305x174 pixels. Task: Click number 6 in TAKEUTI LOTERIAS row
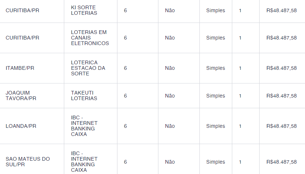coord(126,96)
